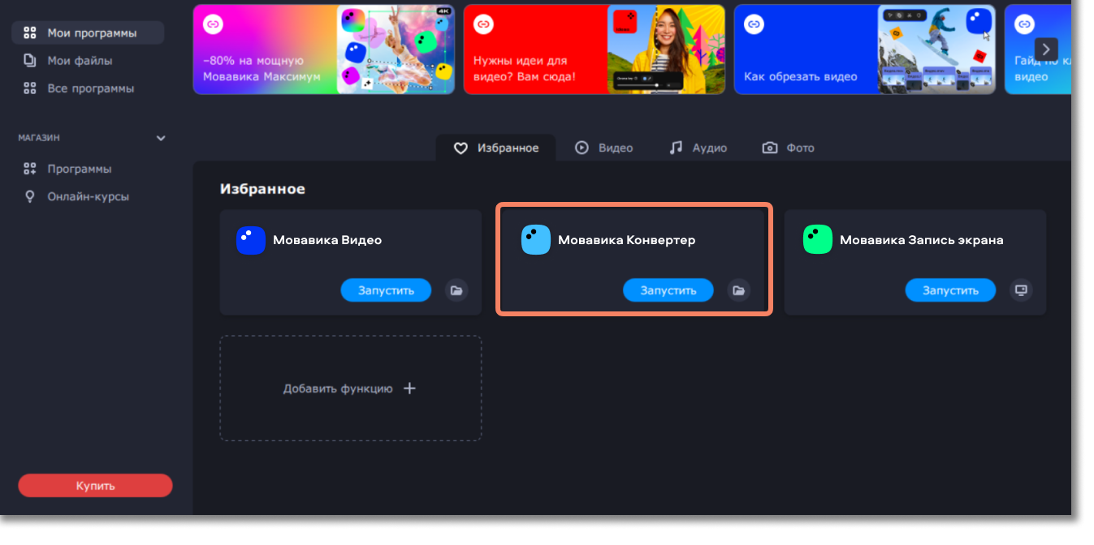
Task: Click the Добавить функцию placeholder tile
Action: 350,388
